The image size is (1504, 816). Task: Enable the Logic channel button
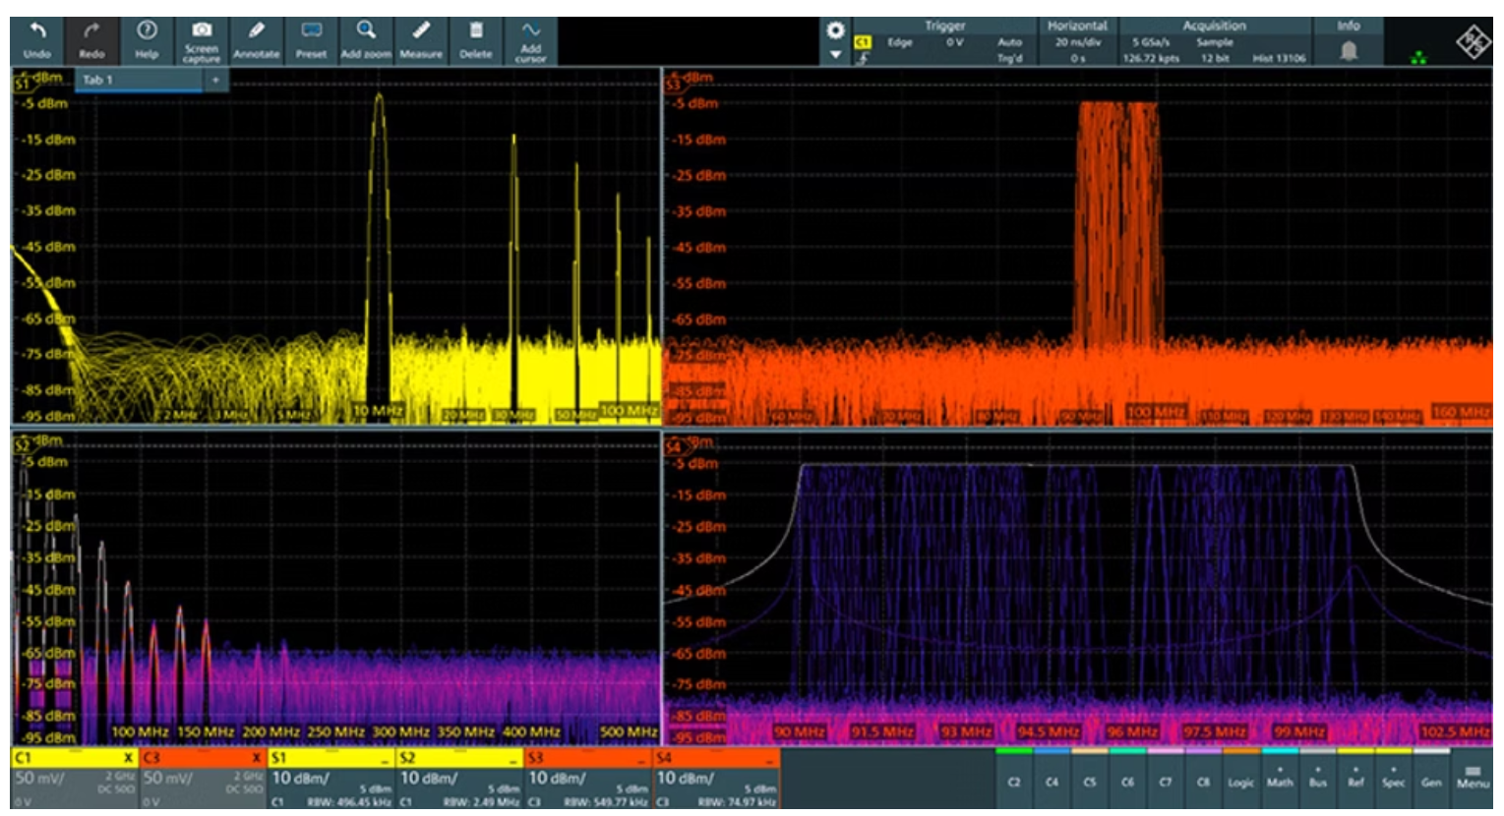[x=1240, y=782]
